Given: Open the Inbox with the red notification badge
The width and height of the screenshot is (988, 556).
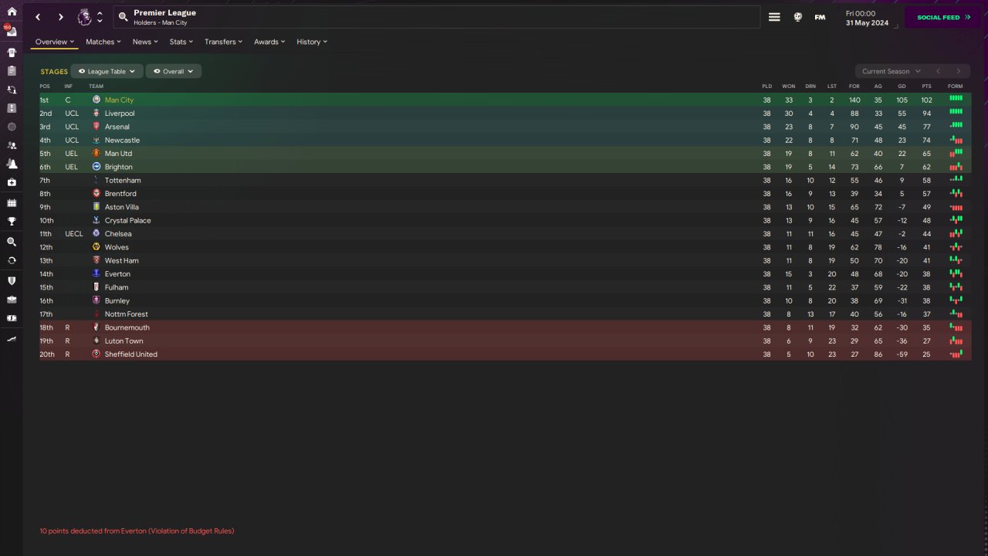Looking at the screenshot, I should tap(12, 32).
